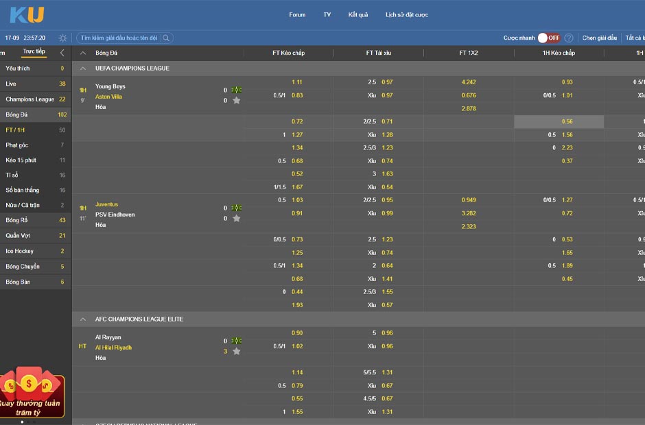Pick the 3.282 PSV Eindhoven 1X2 odds
The height and width of the screenshot is (425, 645).
coord(469,213)
